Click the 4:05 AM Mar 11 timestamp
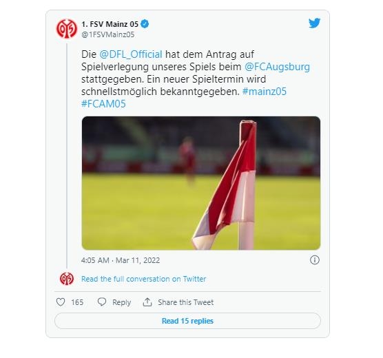This screenshot has height=358, width=383. coord(121,260)
